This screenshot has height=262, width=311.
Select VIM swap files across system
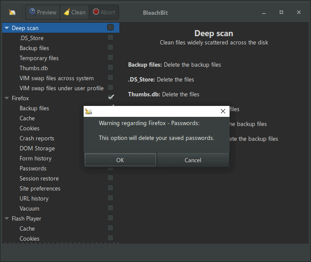(x=57, y=78)
